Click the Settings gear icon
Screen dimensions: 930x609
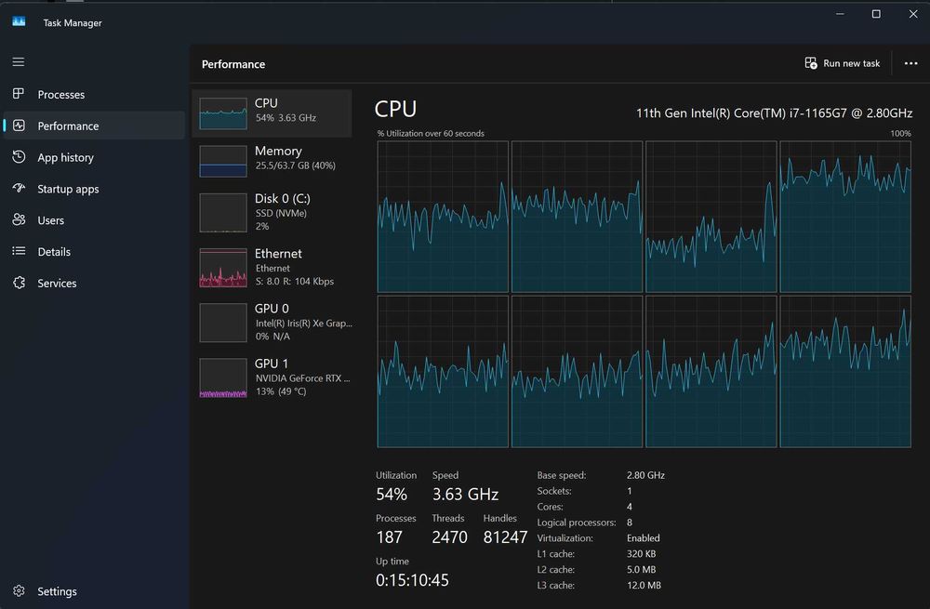tap(19, 590)
